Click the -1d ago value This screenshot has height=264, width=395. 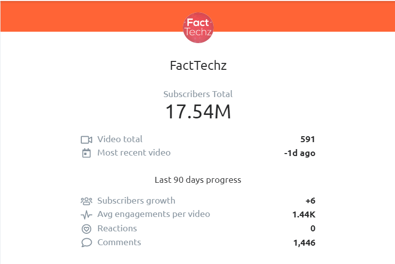pos(300,153)
